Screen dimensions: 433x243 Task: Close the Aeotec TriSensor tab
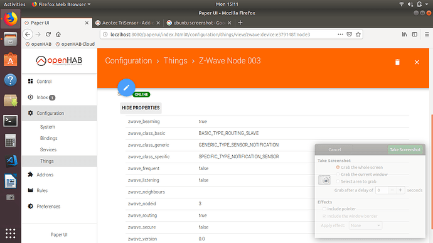pyautogui.click(x=158, y=23)
